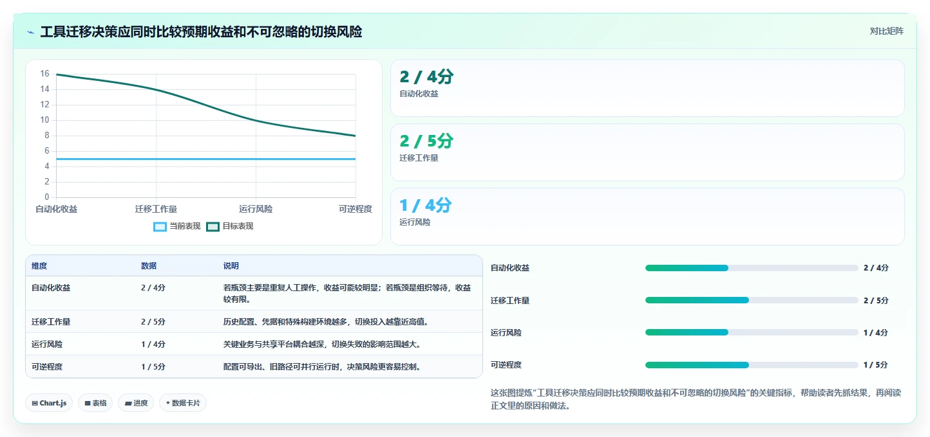Click the description starting 配置可导出
Image resolution: width=930 pixels, height=437 pixels.
(x=322, y=367)
